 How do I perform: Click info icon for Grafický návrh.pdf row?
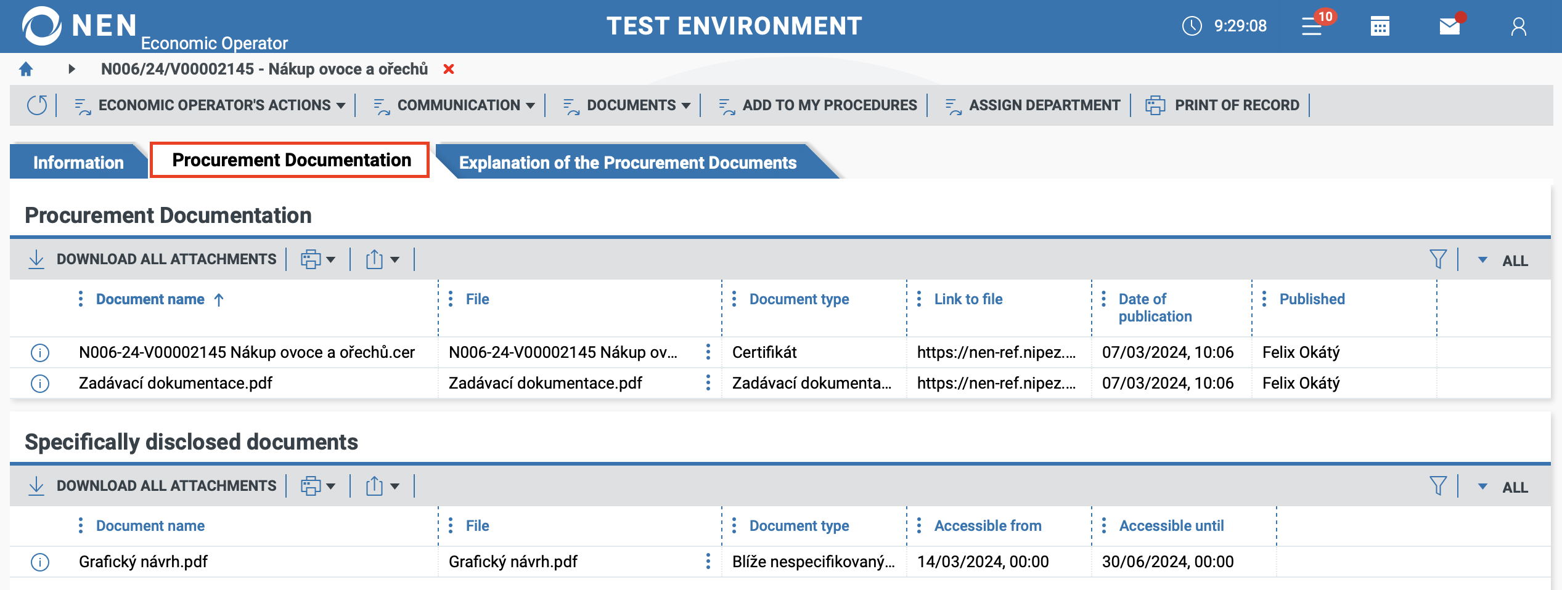tap(40, 562)
